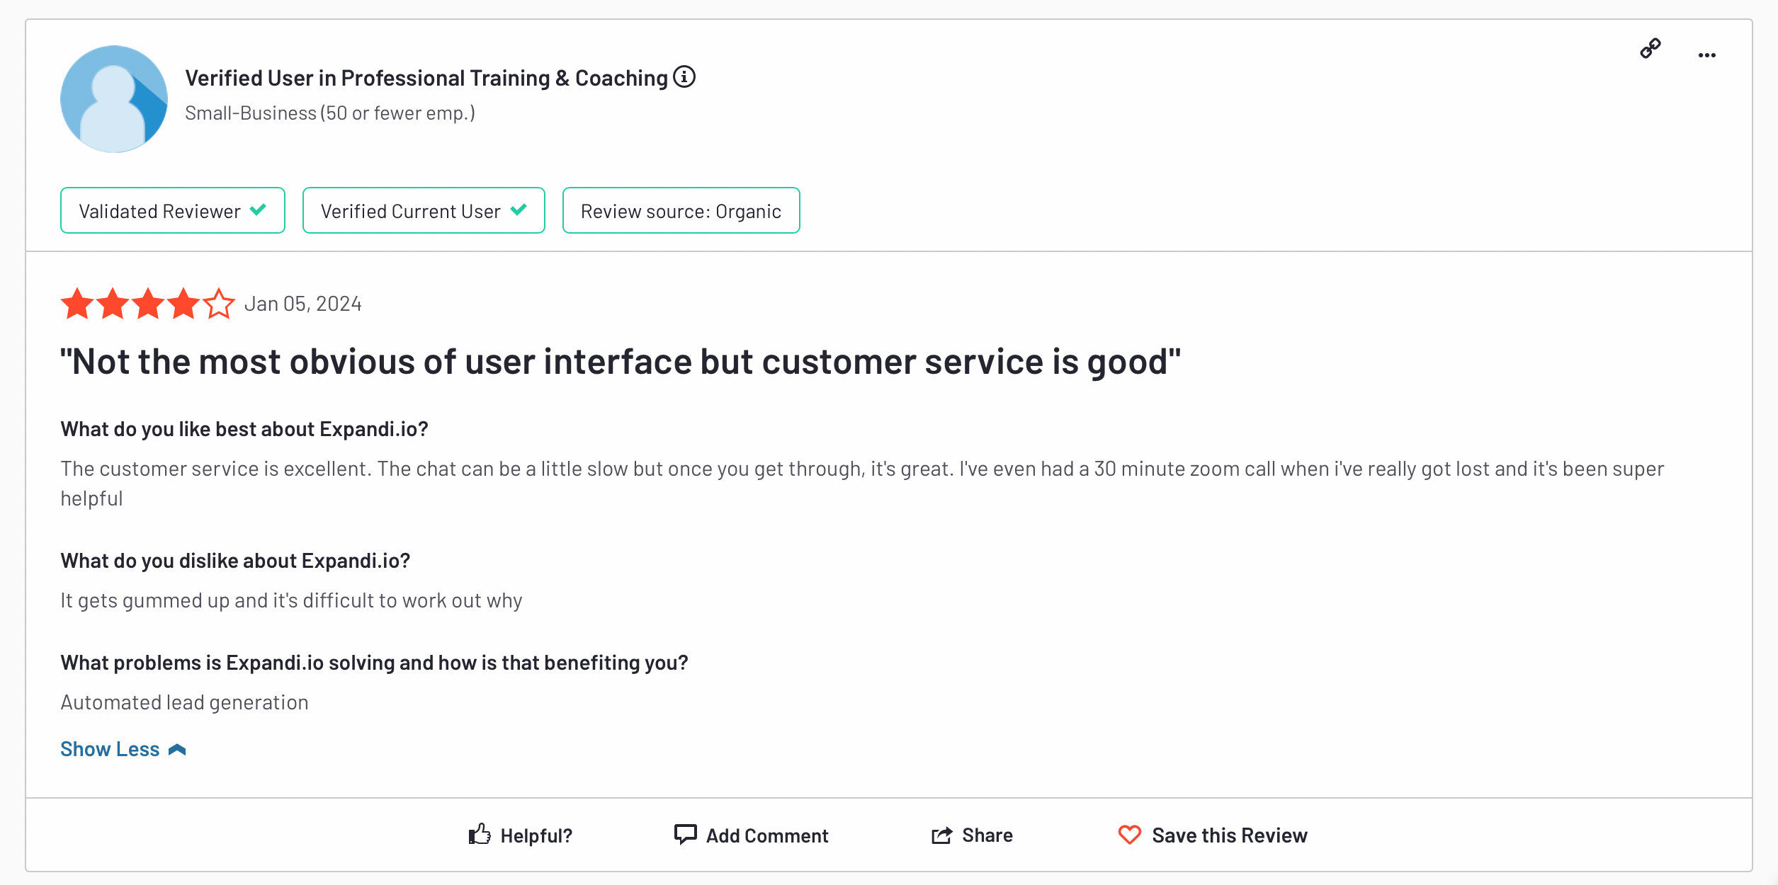
Task: Click the Validated Reviewer badge
Action: point(173,210)
